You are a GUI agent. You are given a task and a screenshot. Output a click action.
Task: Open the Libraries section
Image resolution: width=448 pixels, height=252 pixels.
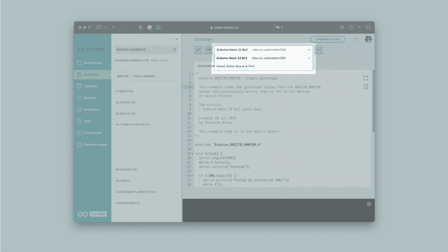click(x=90, y=86)
